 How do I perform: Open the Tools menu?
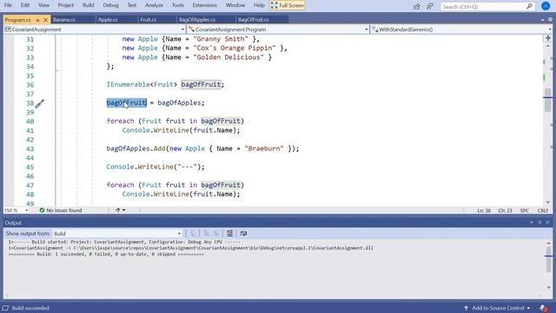[x=177, y=5]
